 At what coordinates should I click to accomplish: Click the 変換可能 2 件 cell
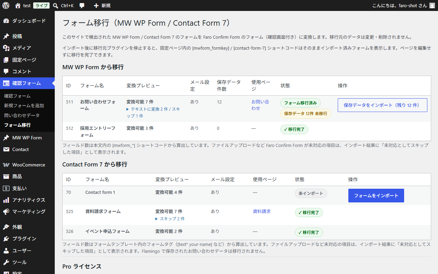[169, 231]
